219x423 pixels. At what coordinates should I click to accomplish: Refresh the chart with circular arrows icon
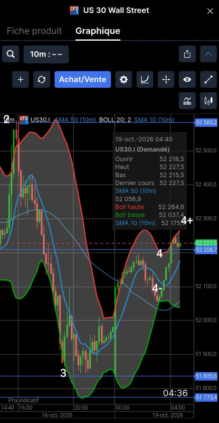(x=42, y=80)
